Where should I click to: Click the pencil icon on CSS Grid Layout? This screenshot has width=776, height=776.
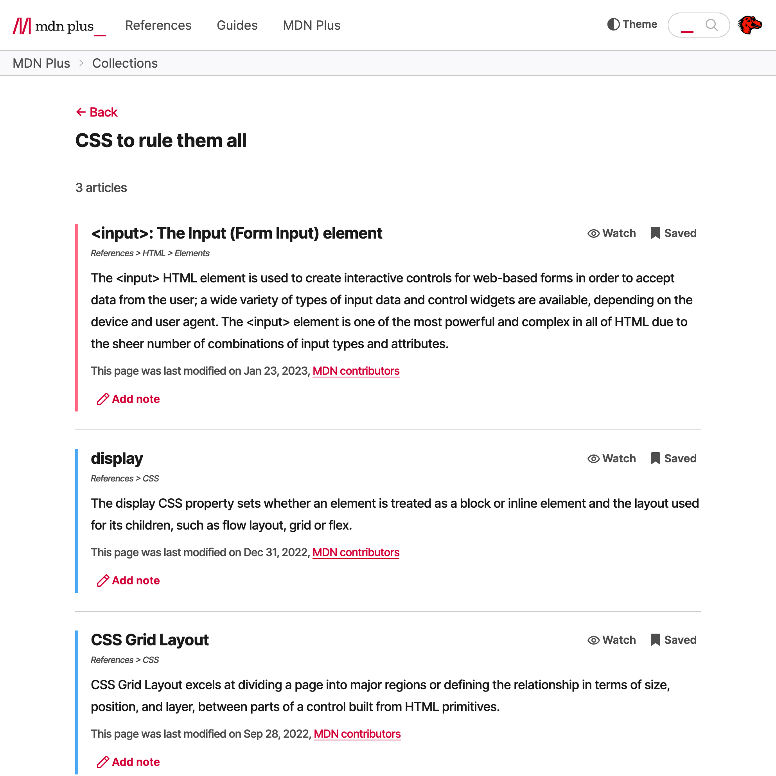(103, 762)
